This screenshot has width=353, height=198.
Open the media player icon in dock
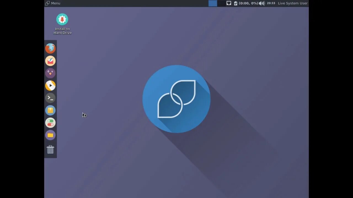click(x=50, y=86)
